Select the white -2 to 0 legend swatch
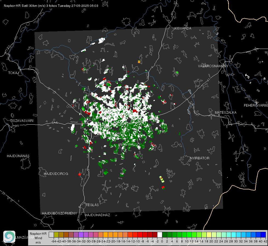Image resolution: width=268 pixels, height=246 pixels. 160,235
